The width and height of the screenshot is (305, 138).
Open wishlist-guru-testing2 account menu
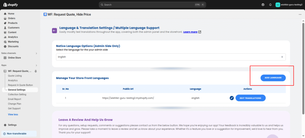pos(289,5)
